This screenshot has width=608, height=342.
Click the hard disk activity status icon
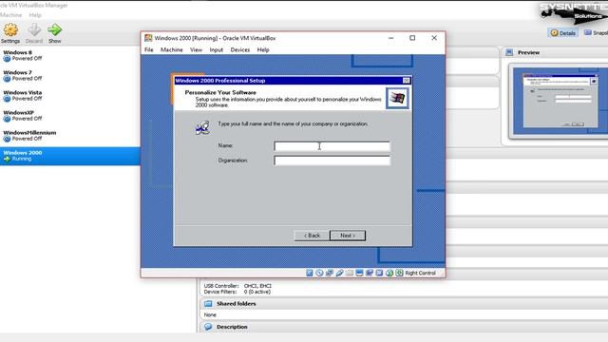pyautogui.click(x=310, y=273)
